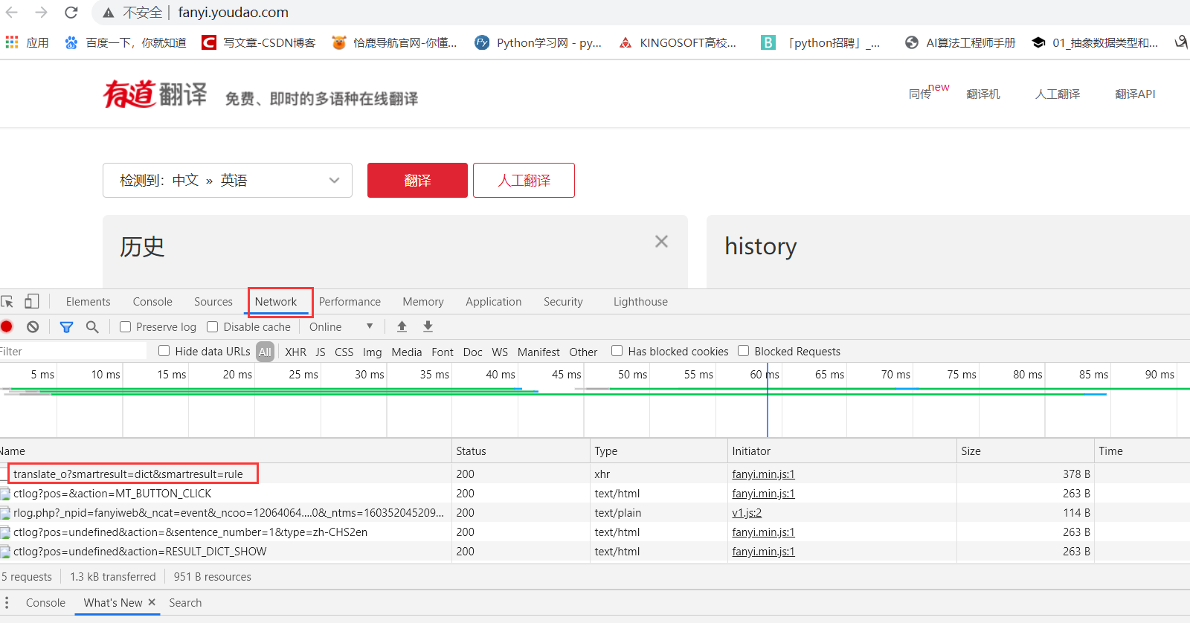Switch to the Performance tab

pos(350,301)
